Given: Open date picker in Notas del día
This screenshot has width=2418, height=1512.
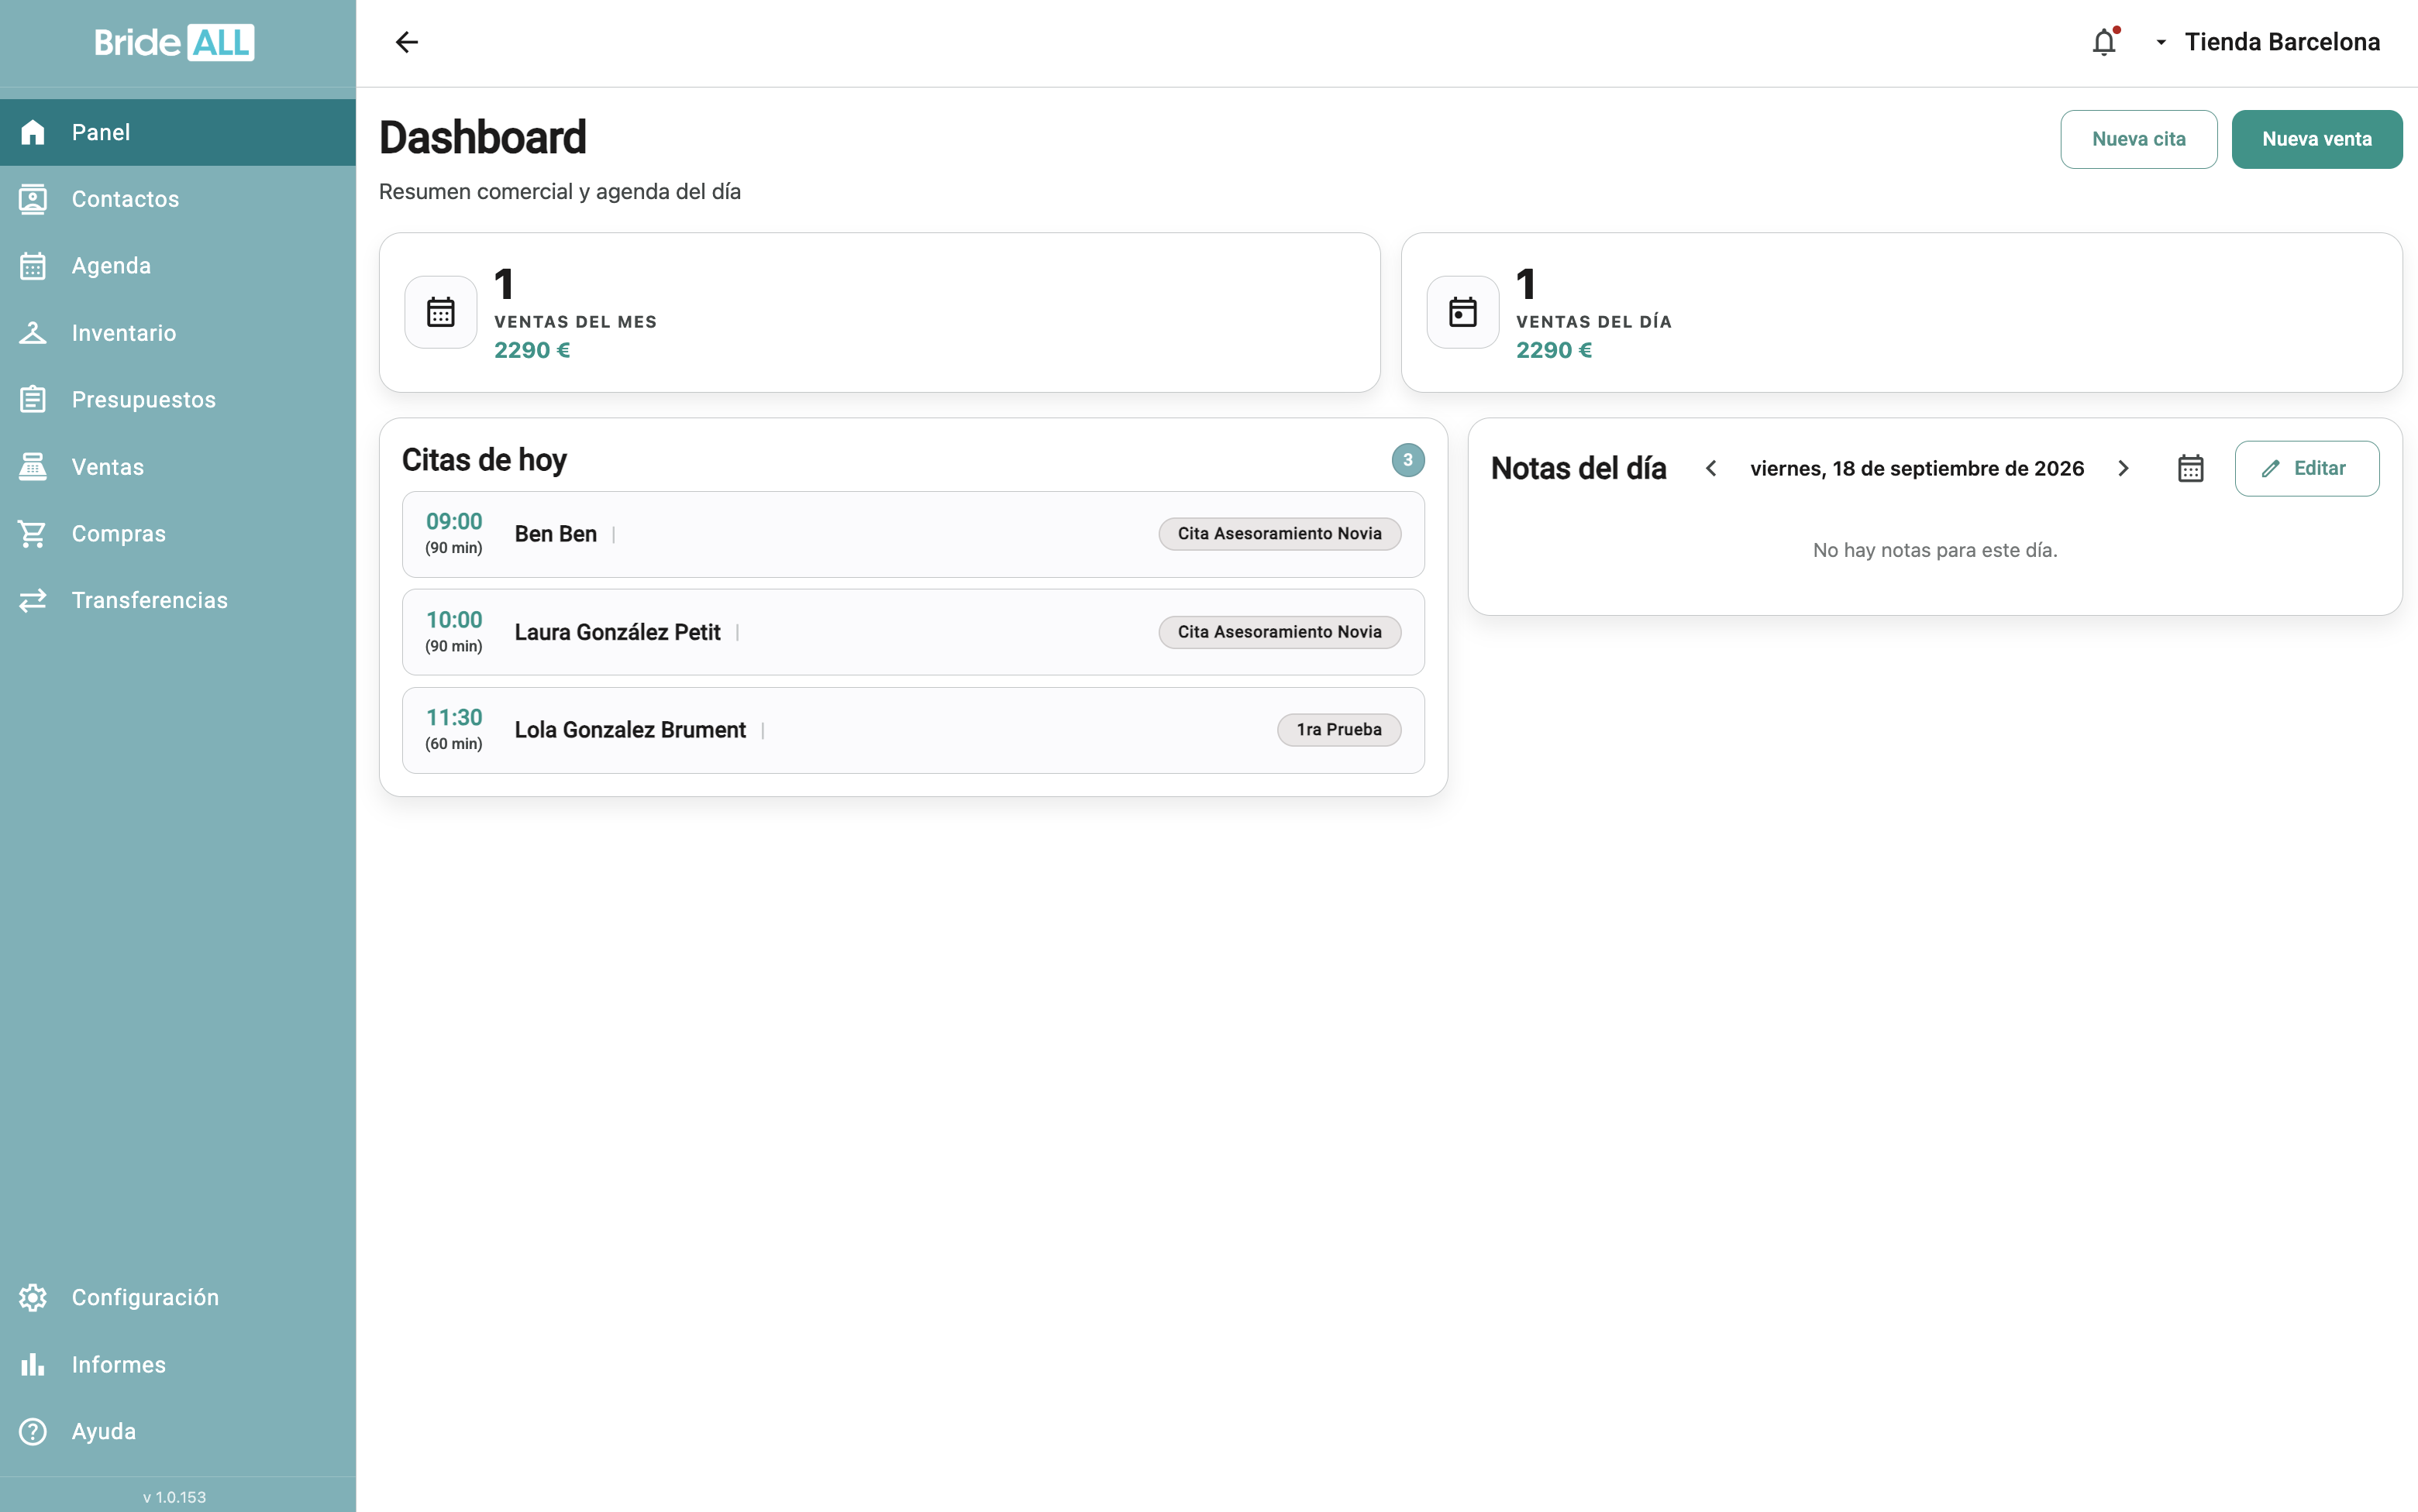Looking at the screenshot, I should point(2191,468).
